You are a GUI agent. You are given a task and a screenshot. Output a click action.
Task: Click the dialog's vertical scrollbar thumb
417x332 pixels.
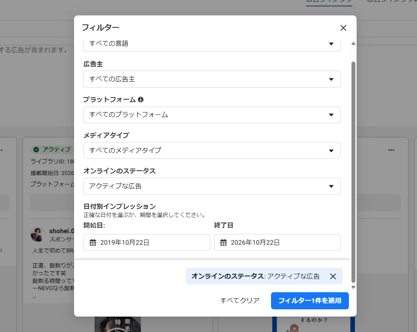click(x=353, y=172)
